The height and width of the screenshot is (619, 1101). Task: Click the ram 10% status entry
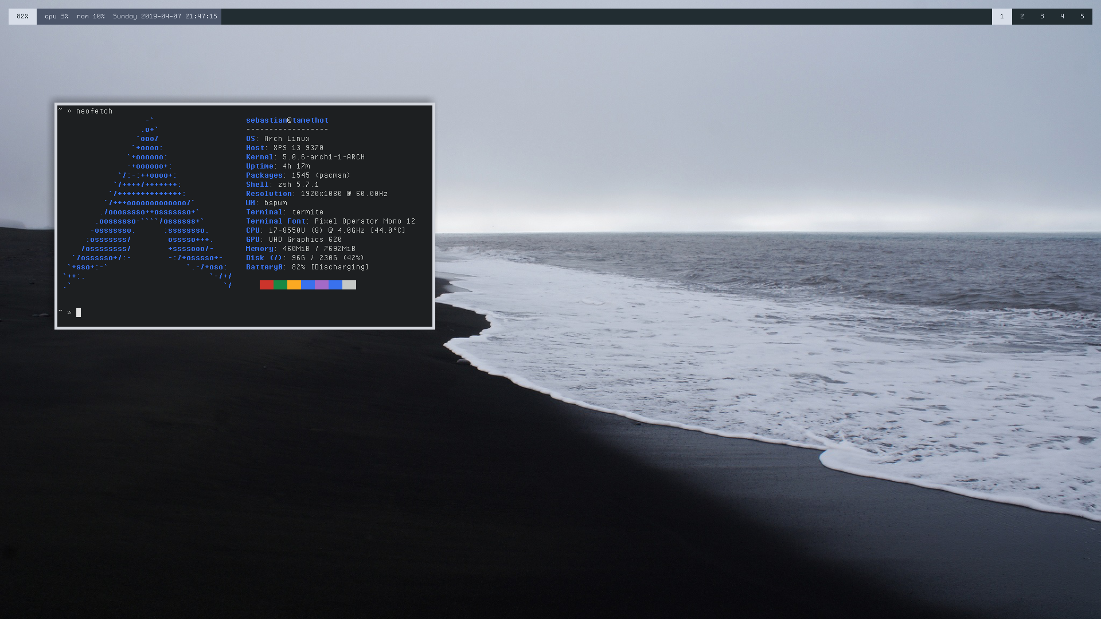[x=91, y=17]
